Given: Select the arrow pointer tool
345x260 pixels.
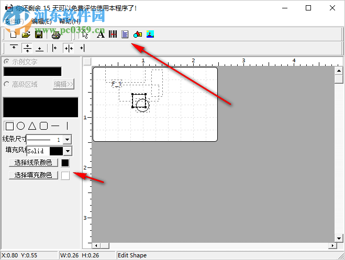Looking at the screenshot, I should pos(85,35).
